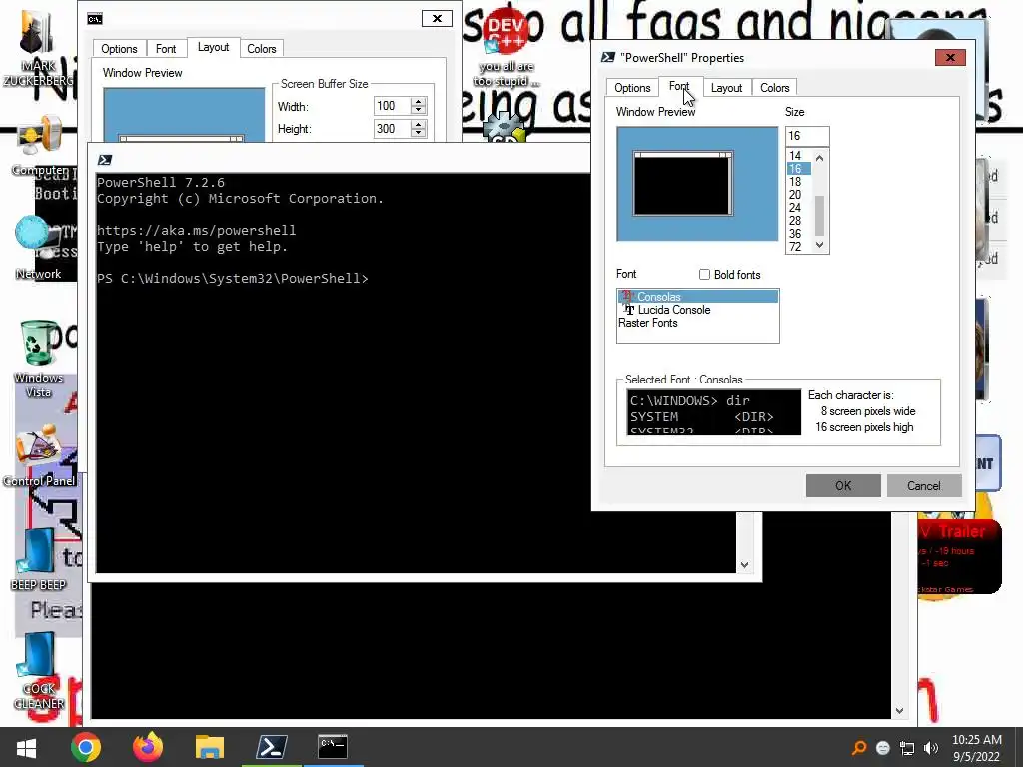The width and height of the screenshot is (1023, 767).
Task: Open the taskbar clock and date
Action: (x=976, y=748)
